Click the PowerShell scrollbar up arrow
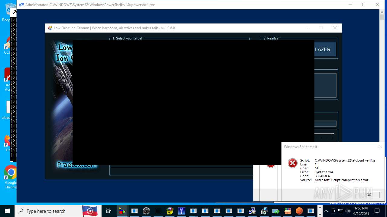387x217 pixels. [x=382, y=12]
